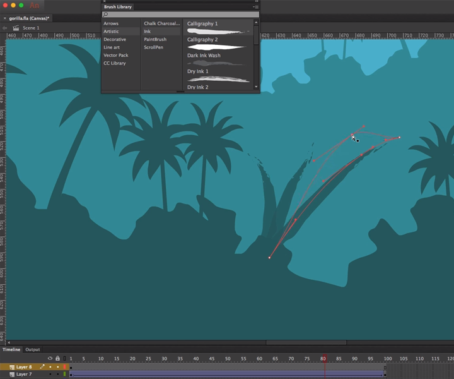The width and height of the screenshot is (454, 379).
Task: Click the Layer 8 pencil edit icon
Action: coord(43,367)
